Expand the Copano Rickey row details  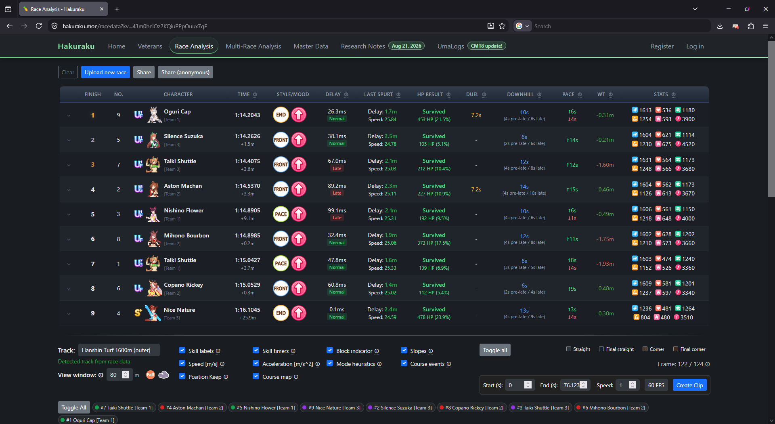(69, 289)
